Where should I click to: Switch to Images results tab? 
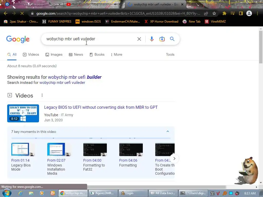(54, 54)
